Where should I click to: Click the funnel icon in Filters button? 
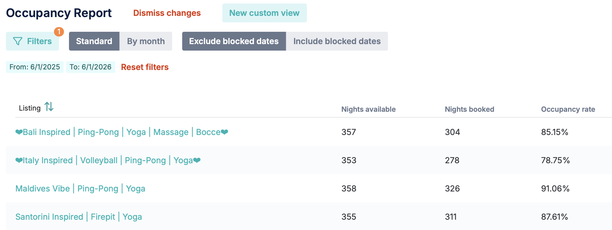click(18, 41)
